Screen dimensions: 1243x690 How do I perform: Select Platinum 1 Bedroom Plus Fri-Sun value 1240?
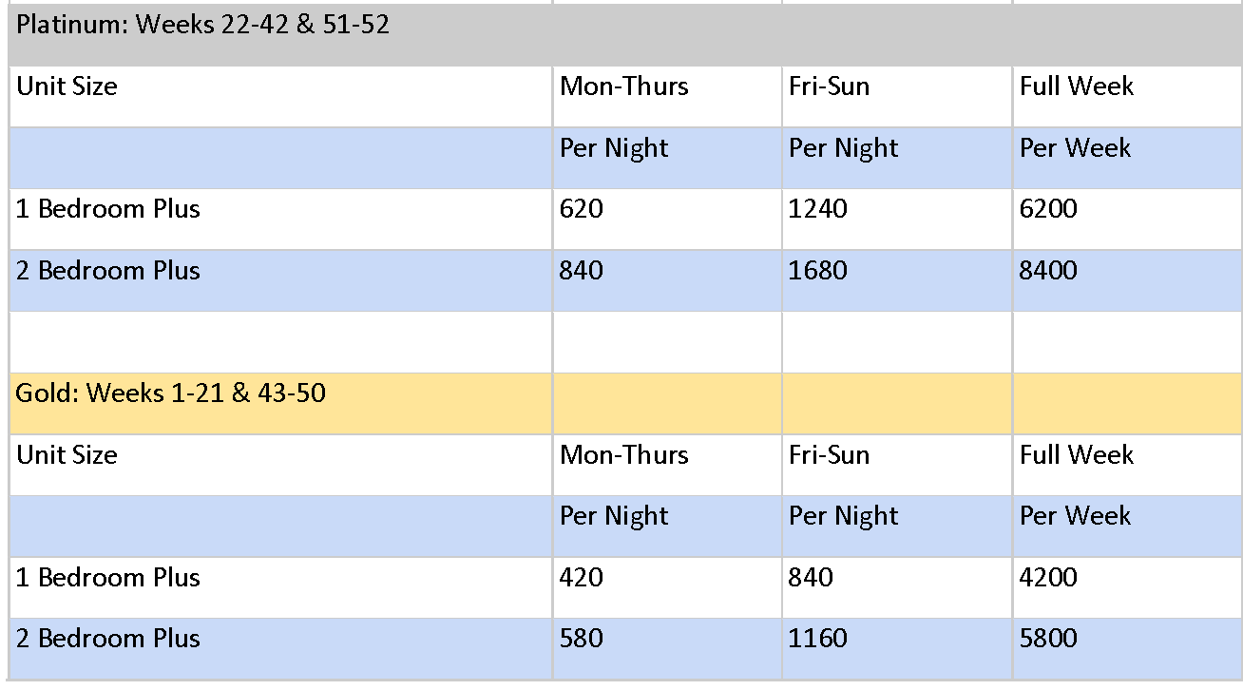pos(897,219)
